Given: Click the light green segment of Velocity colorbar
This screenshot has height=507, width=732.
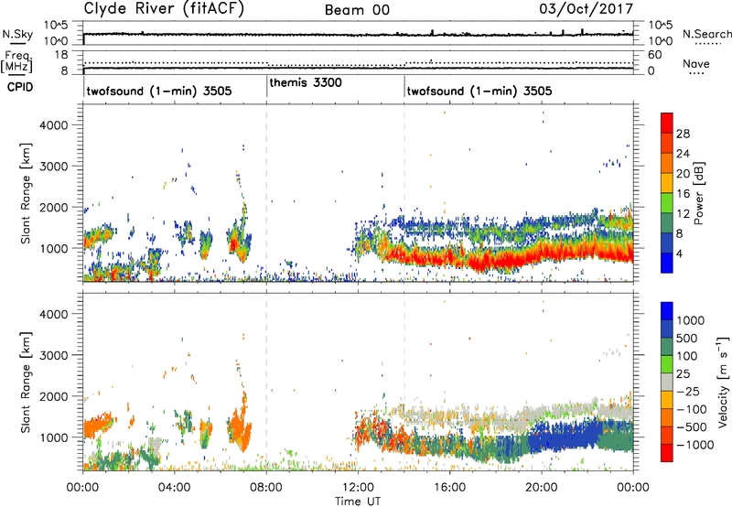Looking at the screenshot, I should click(x=667, y=364).
